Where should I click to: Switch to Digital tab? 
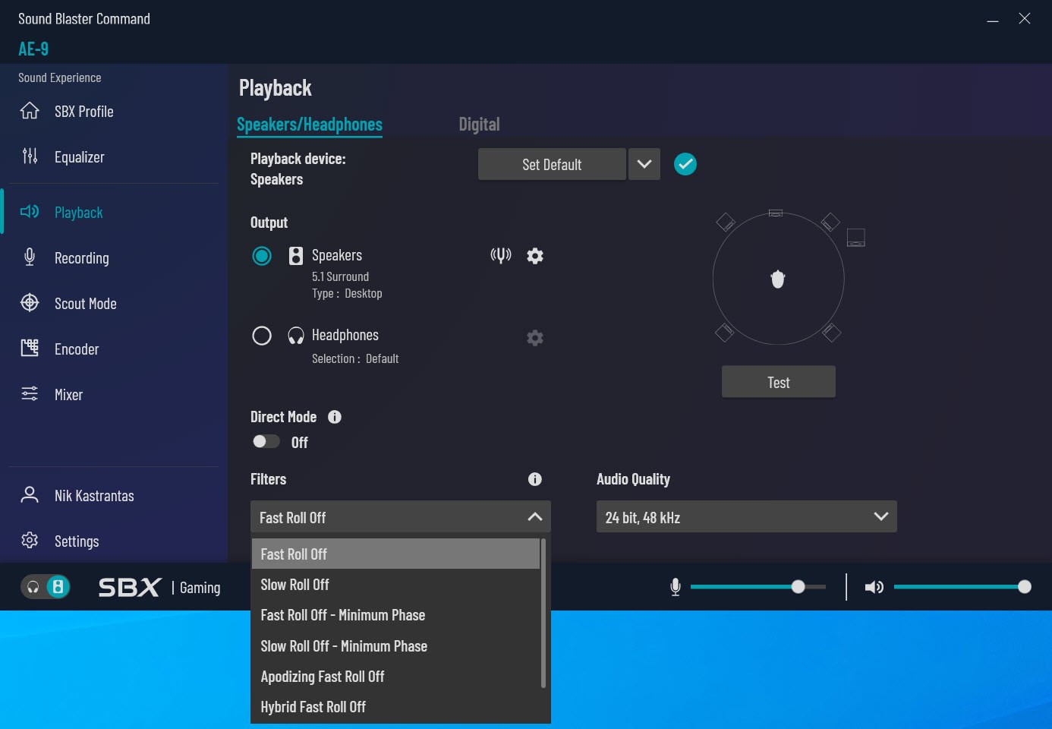coord(479,125)
